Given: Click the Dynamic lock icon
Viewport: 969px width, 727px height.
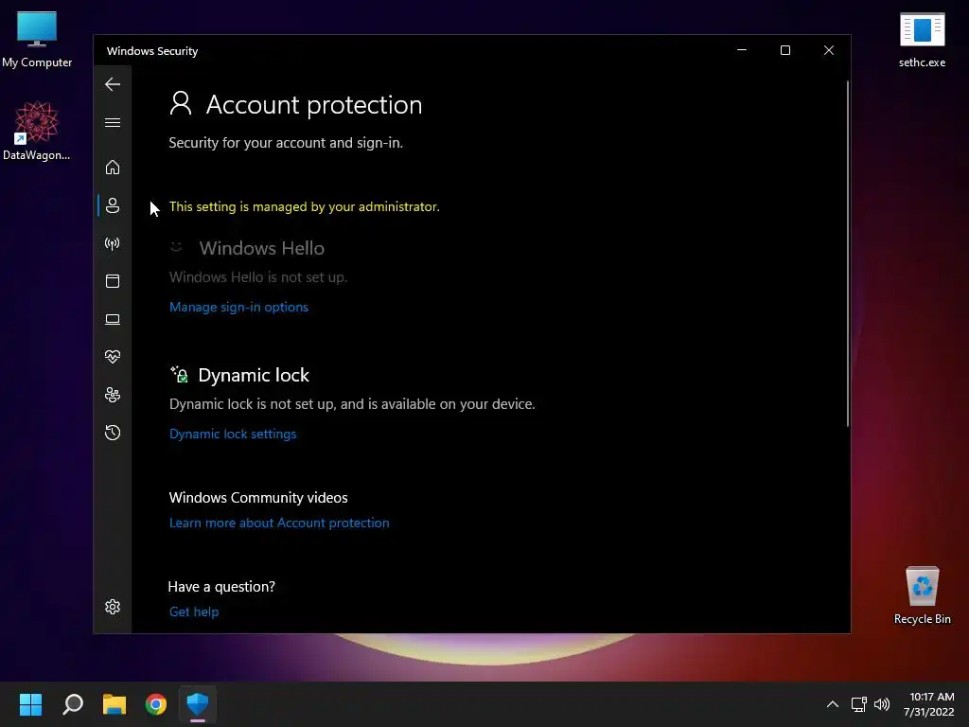Looking at the screenshot, I should click(179, 374).
